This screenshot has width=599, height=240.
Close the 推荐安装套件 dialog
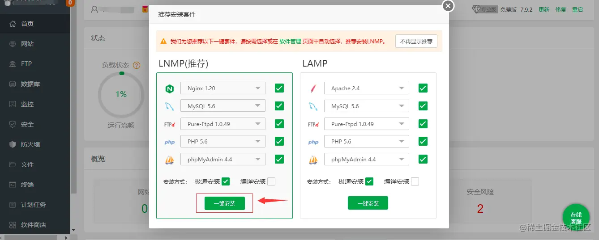[448, 6]
